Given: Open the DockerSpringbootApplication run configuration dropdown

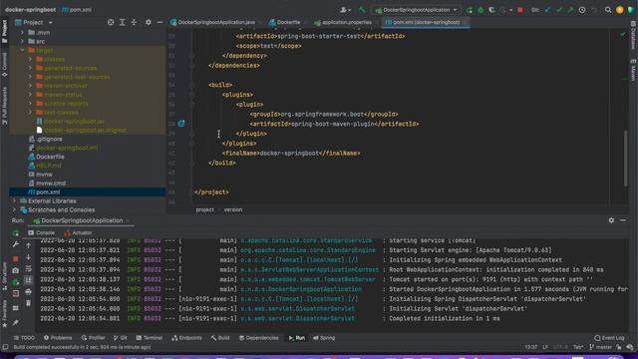Looking at the screenshot, I should point(416,10).
